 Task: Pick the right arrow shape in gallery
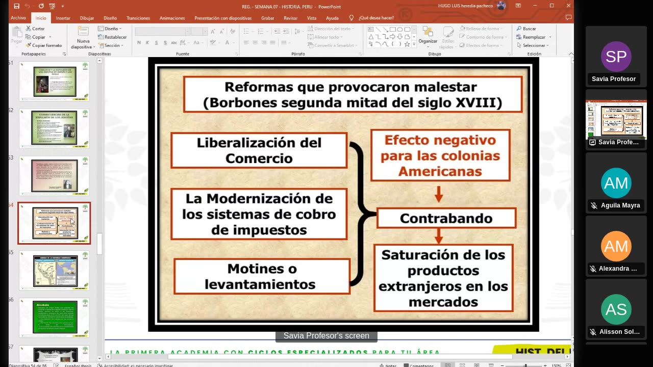(392, 37)
